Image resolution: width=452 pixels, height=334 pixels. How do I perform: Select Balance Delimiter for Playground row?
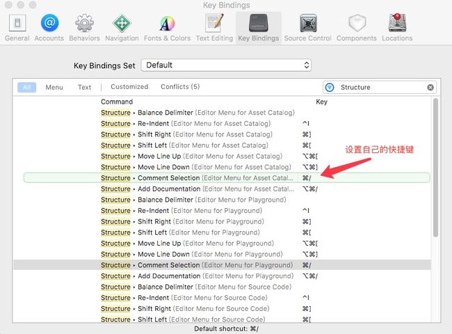222,200
